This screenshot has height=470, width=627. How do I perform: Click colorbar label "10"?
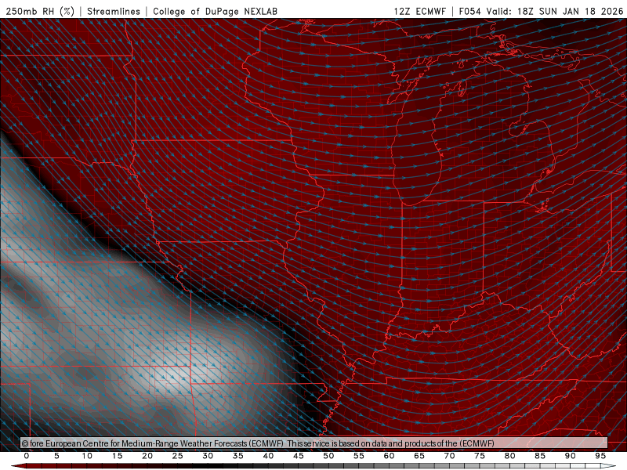pyautogui.click(x=87, y=456)
